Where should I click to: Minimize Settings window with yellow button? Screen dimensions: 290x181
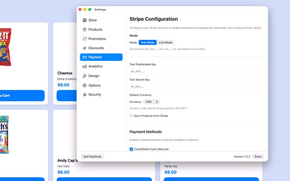pyautogui.click(x=85, y=9)
